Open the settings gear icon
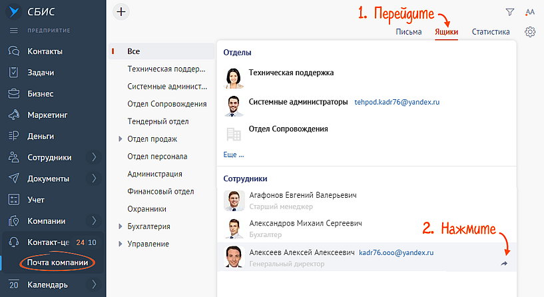Screen dimensions: 544x297 click(530, 32)
